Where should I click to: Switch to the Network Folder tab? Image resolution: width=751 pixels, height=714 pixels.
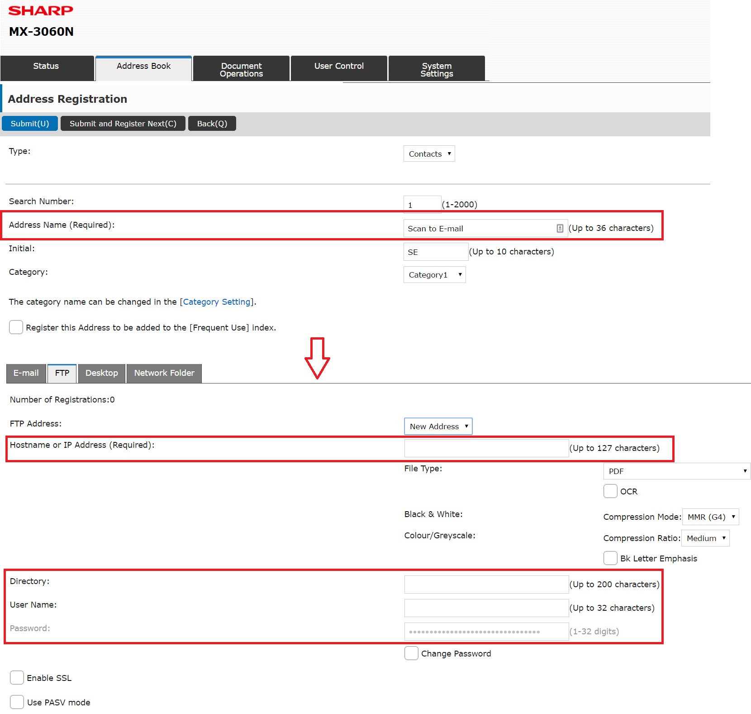164,373
